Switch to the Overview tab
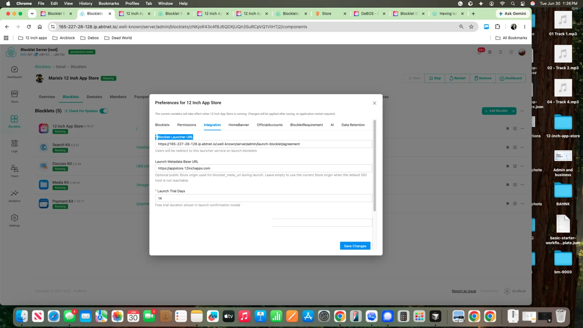The image size is (583, 328). (47, 97)
